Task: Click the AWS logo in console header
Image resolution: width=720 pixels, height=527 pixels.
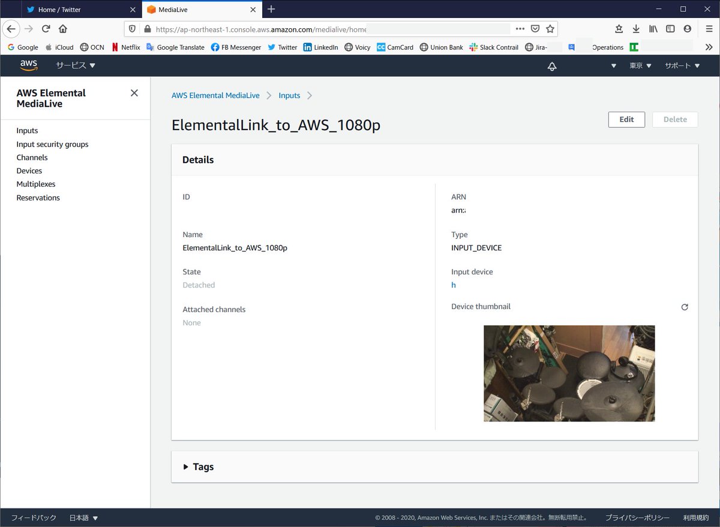Action: [x=28, y=65]
